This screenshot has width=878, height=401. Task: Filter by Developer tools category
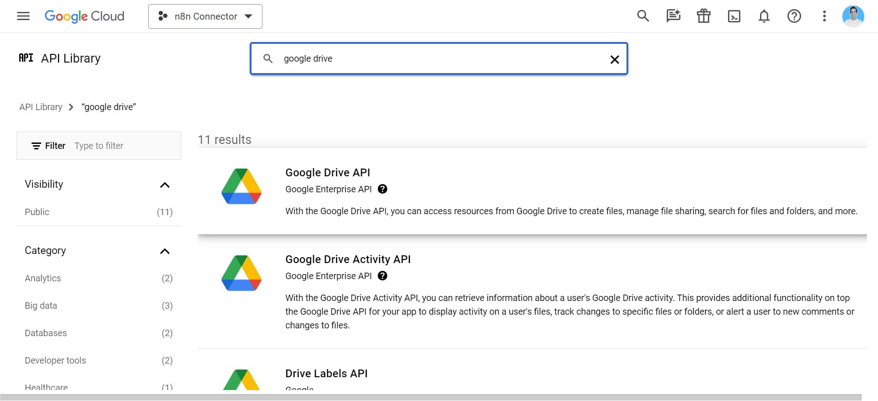coord(99,360)
